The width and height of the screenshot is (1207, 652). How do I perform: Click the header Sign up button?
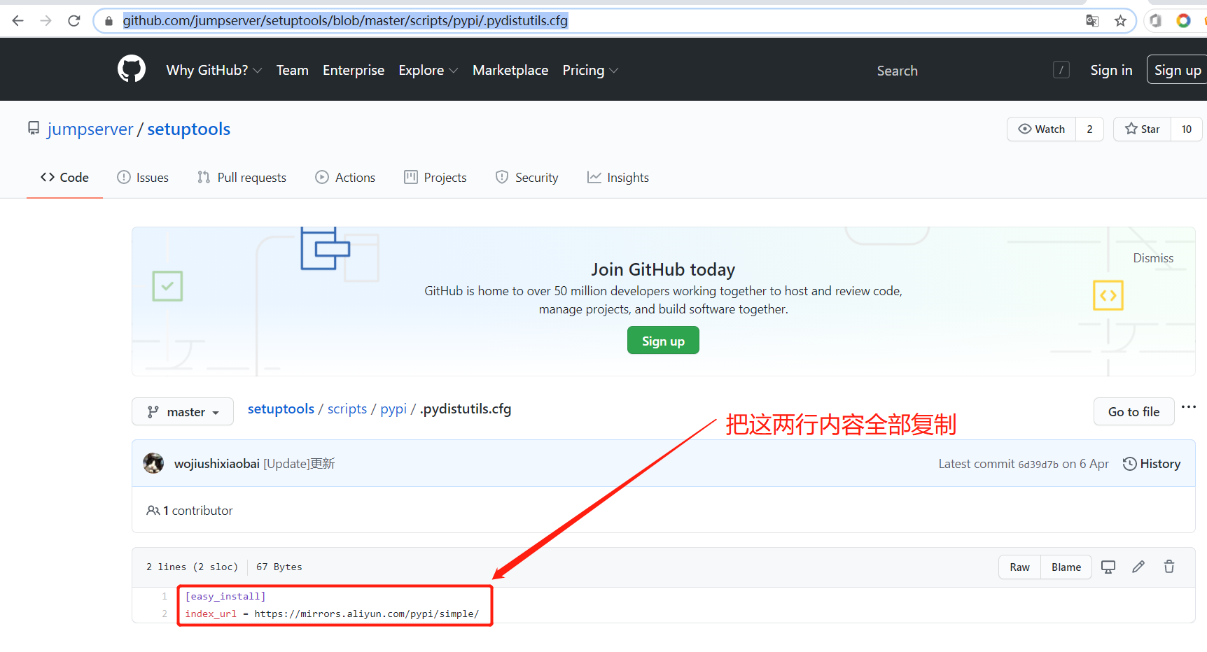tap(1177, 70)
